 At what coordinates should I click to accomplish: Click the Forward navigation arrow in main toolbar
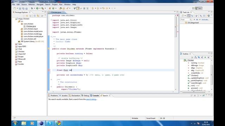(x=112, y=8)
